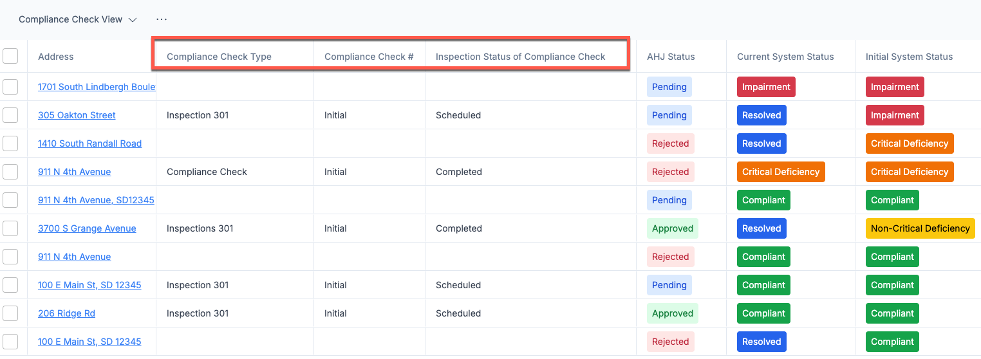981x359 pixels.
Task: Click the Current System Status column header
Action: 785,57
